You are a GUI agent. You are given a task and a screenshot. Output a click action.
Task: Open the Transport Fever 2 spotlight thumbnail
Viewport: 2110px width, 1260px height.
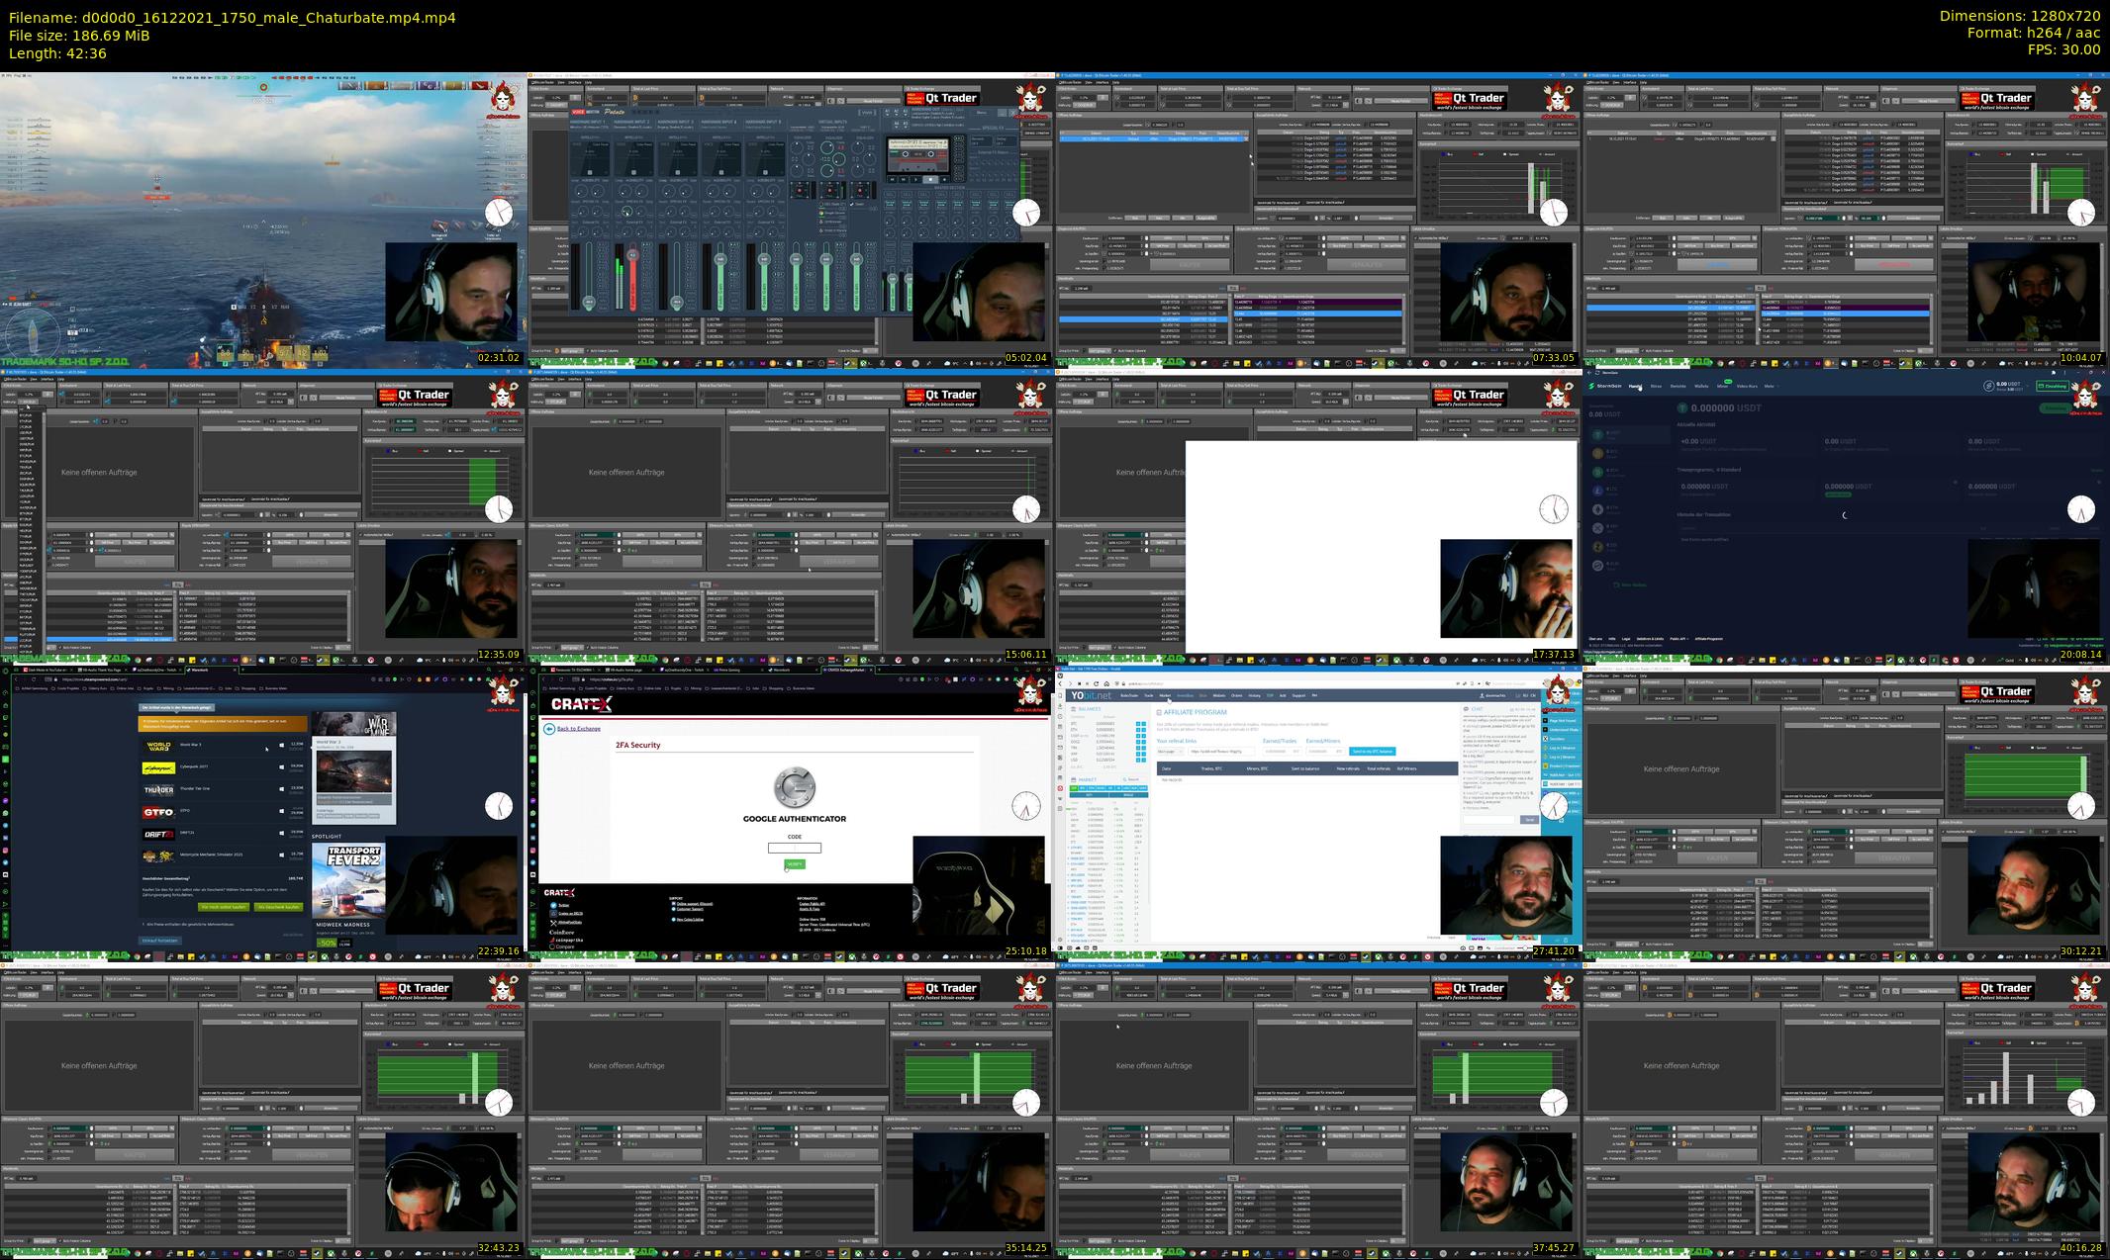click(348, 879)
